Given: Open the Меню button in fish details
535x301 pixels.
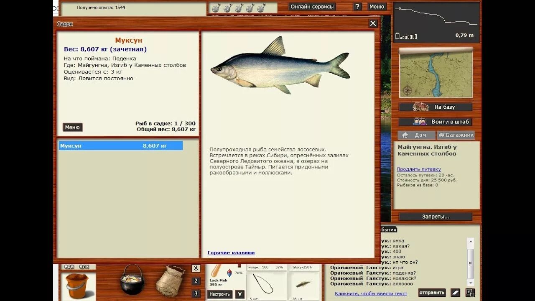Looking at the screenshot, I should pos(72,128).
